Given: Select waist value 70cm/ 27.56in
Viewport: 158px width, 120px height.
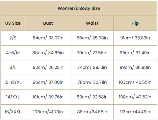Looking at the screenshot, I should tap(92, 53).
